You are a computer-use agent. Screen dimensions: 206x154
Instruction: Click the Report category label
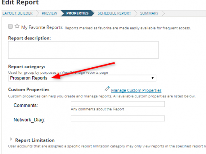27,67
